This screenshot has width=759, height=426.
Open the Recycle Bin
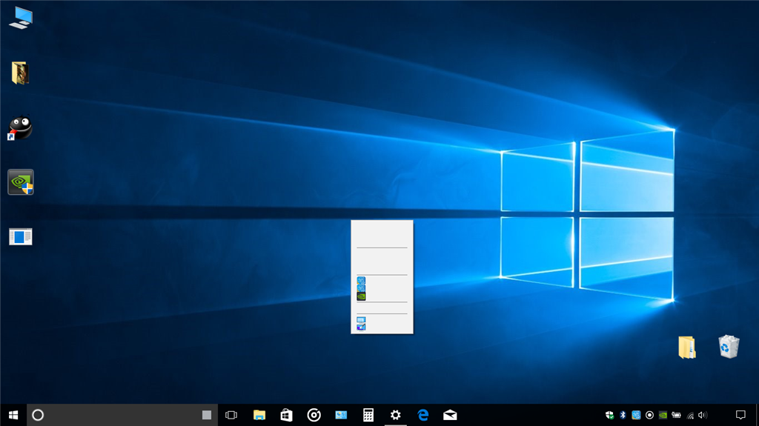729,347
